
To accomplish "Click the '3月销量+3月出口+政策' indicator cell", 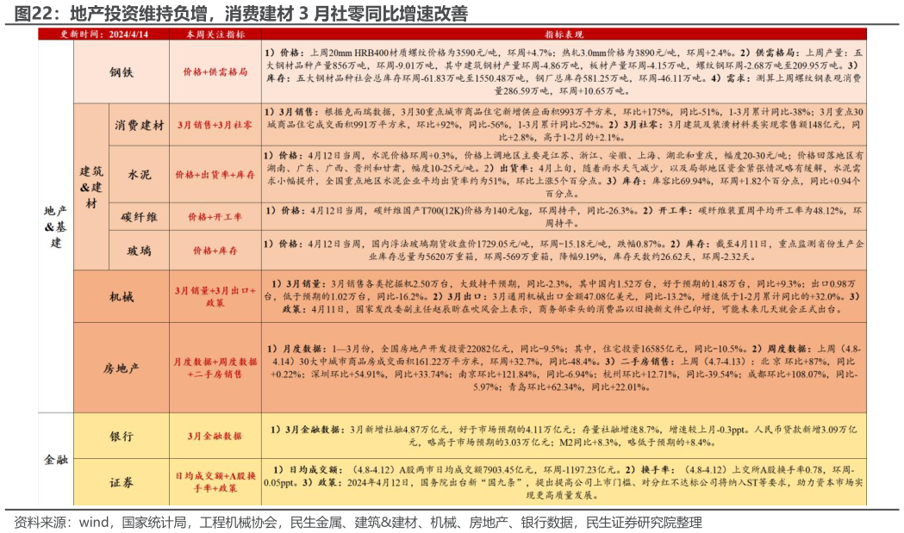I will (215, 297).
